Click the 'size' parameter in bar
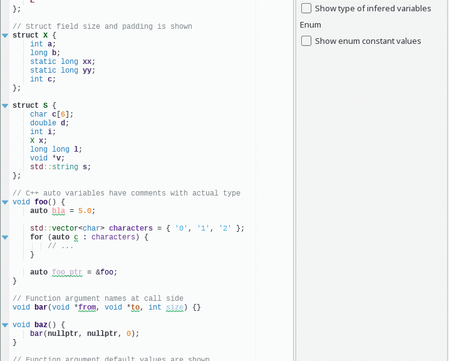This screenshot has height=361, width=449. pos(175,308)
